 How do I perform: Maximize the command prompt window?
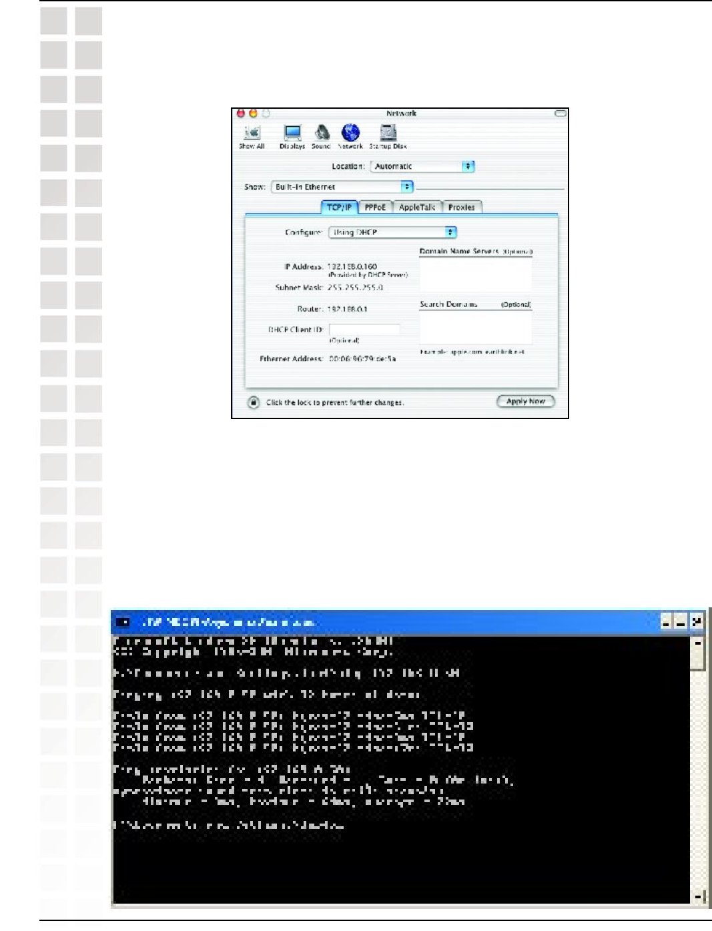(681, 622)
